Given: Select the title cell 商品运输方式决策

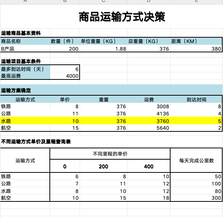Looking at the screenshot, I should (111, 17).
